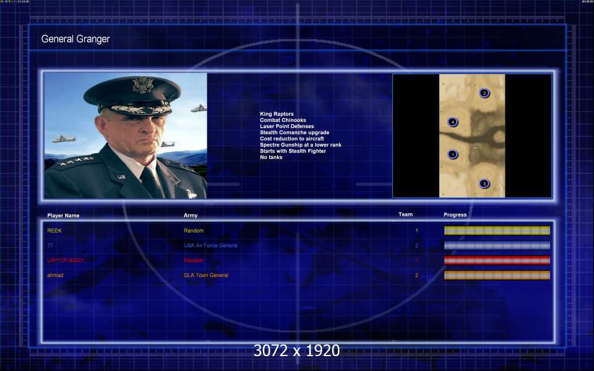Viewport: 594px width, 371px height.
Task: Click the "Player Name" column header
Action: 63,215
